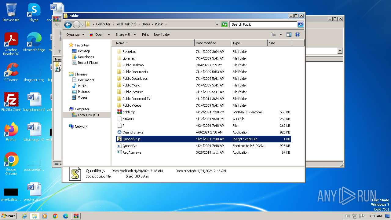The width and height of the screenshot is (391, 220).
Task: Open the Share with dropdown
Action: click(x=126, y=35)
